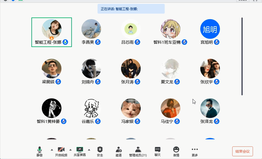Viewport: 262px width, 159px height.
Task: Click the name text 李昌昊
Action: click(88, 42)
